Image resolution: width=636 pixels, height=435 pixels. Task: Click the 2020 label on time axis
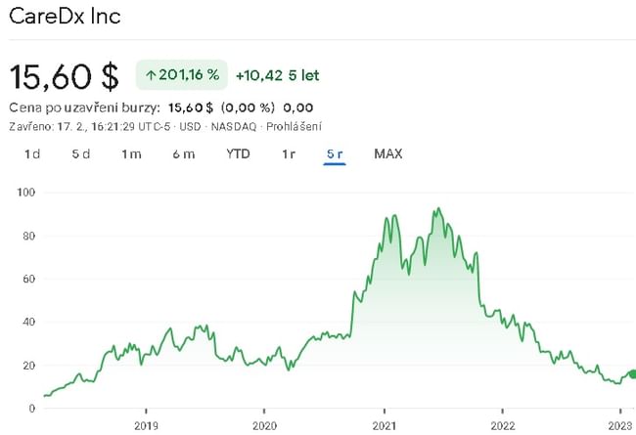click(x=264, y=425)
